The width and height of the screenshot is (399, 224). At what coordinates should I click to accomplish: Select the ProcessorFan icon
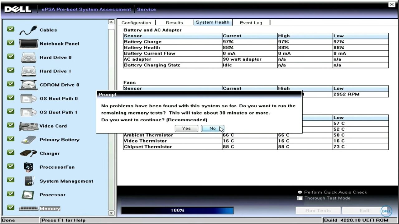click(28, 167)
